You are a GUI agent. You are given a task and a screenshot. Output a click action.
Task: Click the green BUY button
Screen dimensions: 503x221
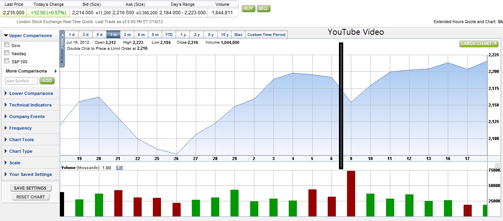point(248,8)
